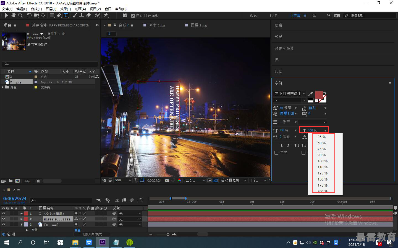Click the fill color red swatch
Image resolution: width=398 pixels, height=248 pixels.
tap(319, 95)
